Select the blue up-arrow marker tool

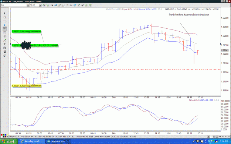(4, 25)
